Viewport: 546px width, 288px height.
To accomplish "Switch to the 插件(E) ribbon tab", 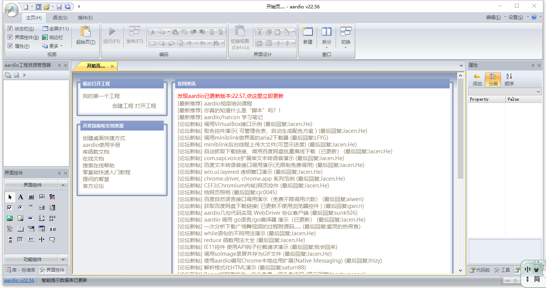I will click(x=85, y=18).
